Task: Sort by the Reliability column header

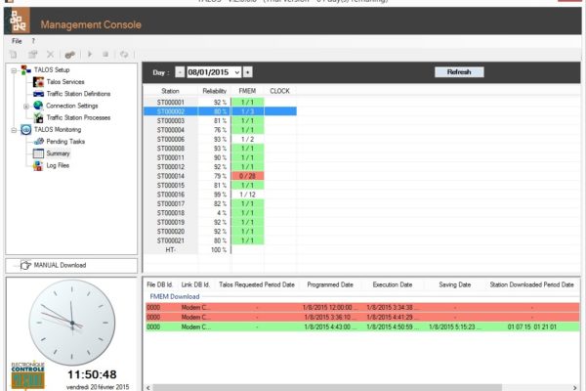Action: click(x=215, y=91)
